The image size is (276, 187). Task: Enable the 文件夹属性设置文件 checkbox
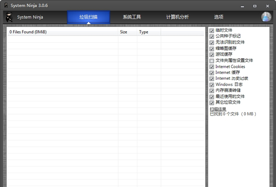click(x=212, y=60)
